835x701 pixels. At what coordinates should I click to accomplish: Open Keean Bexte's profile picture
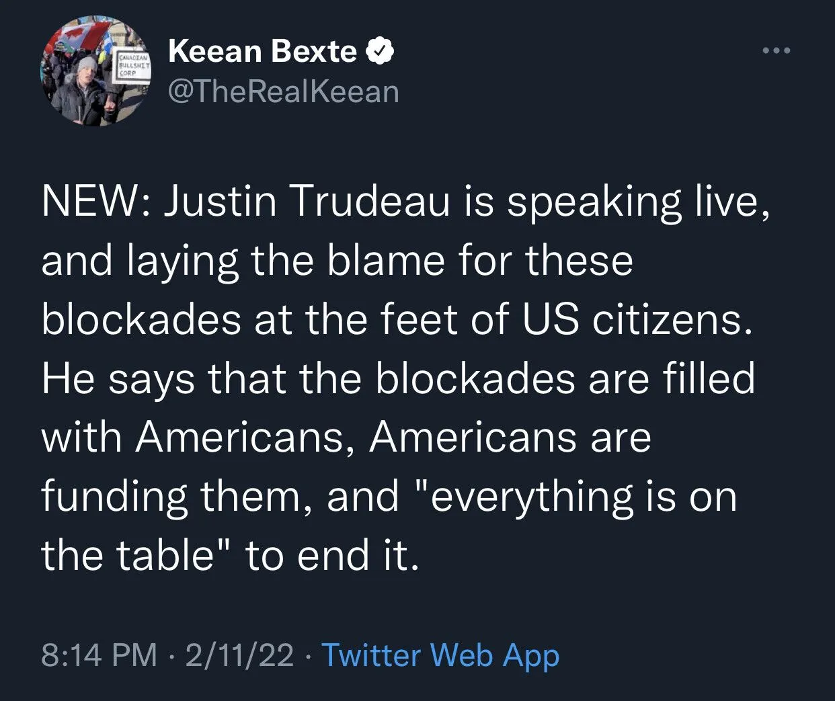95,71
